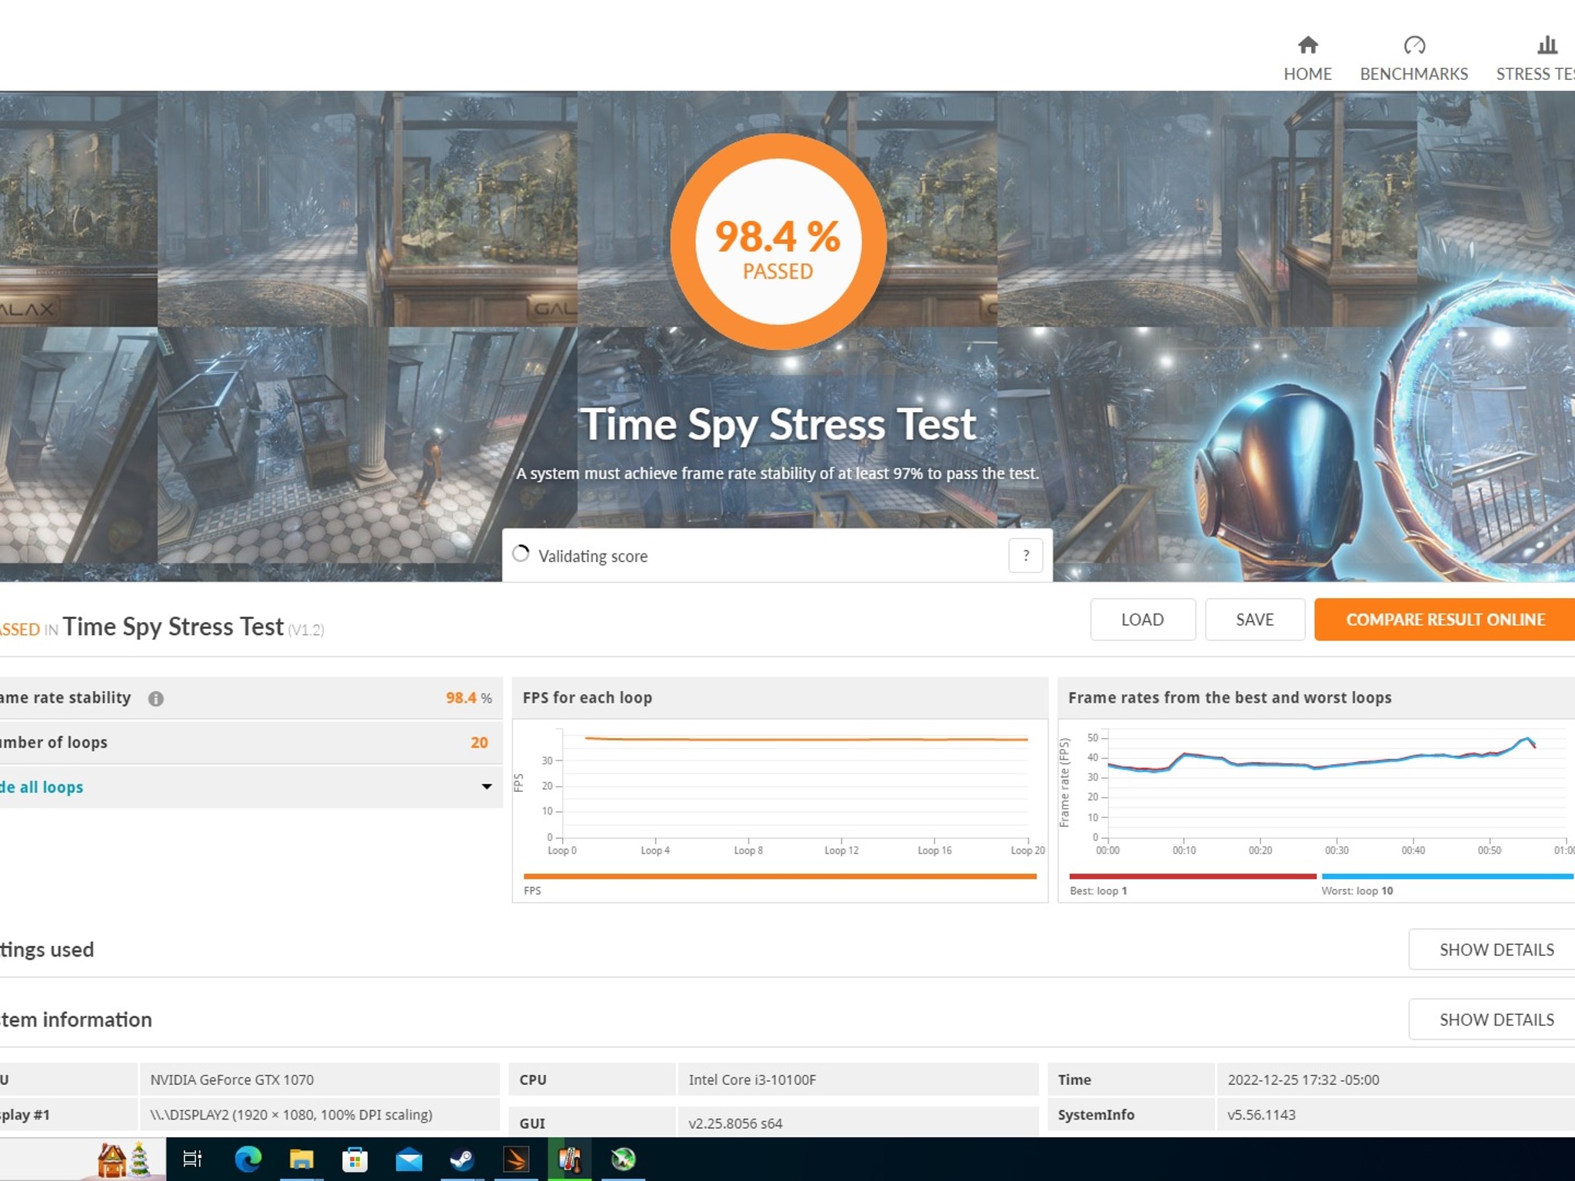The image size is (1575, 1181).
Task: Click the orange FPS legend bar
Action: click(780, 876)
